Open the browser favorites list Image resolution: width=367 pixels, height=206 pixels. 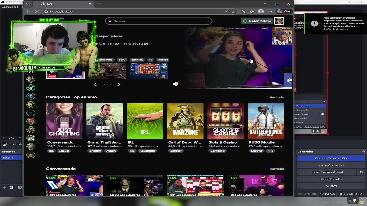click(252, 11)
